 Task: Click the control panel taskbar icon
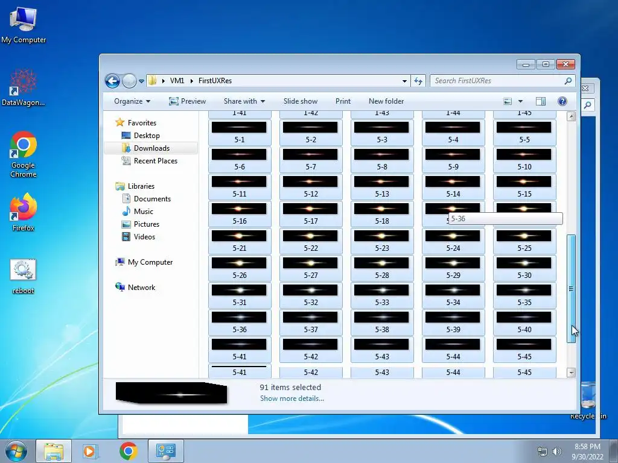pos(166,451)
